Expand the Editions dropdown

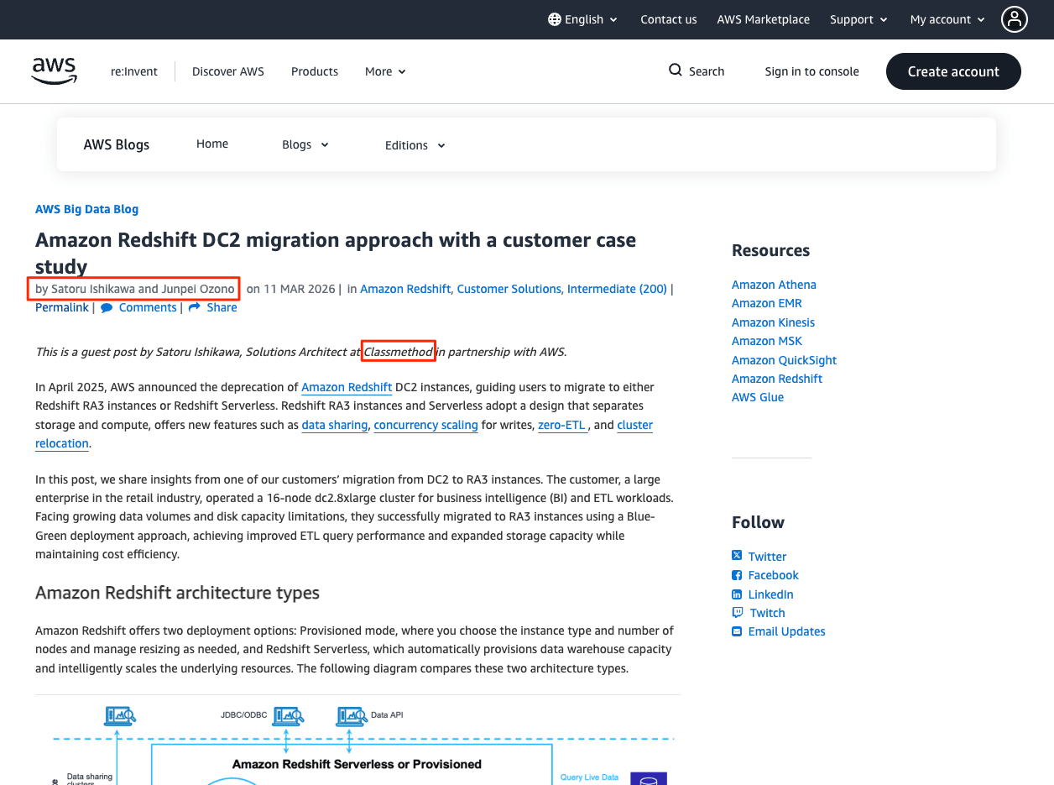click(415, 145)
